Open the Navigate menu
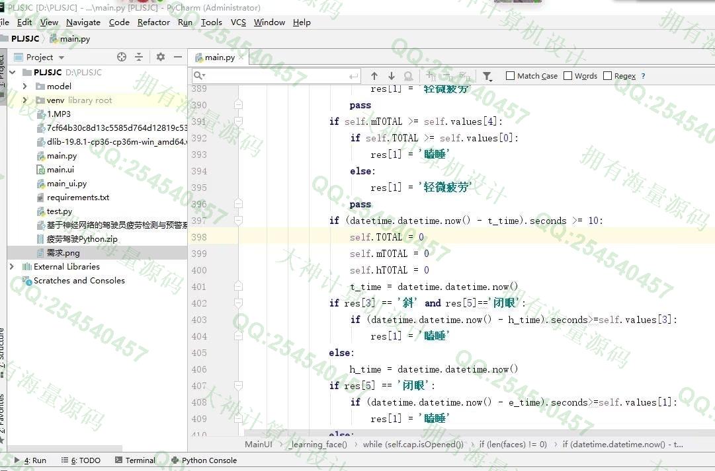This screenshot has width=715, height=471. tap(83, 22)
